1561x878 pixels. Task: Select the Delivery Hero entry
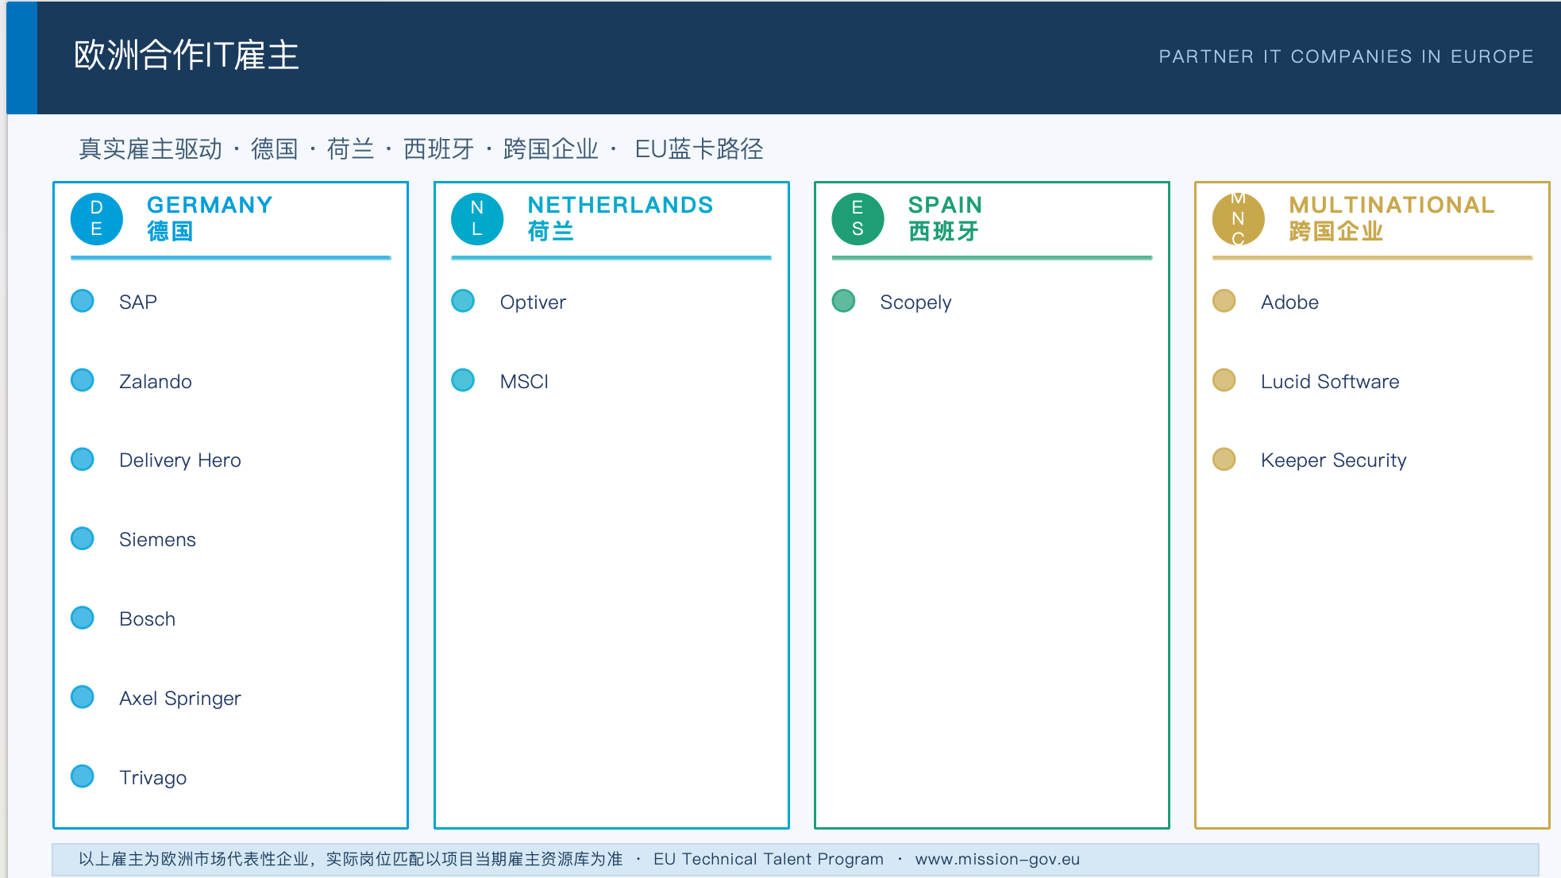[x=180, y=461]
